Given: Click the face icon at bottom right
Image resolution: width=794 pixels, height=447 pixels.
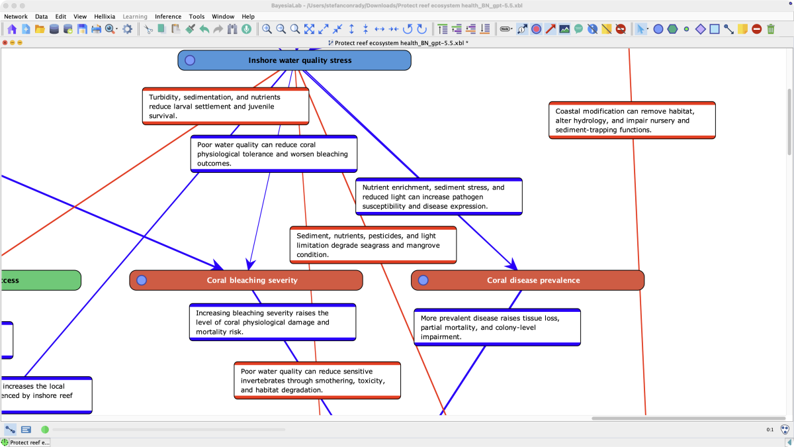Looking at the screenshot, I should pos(785,430).
